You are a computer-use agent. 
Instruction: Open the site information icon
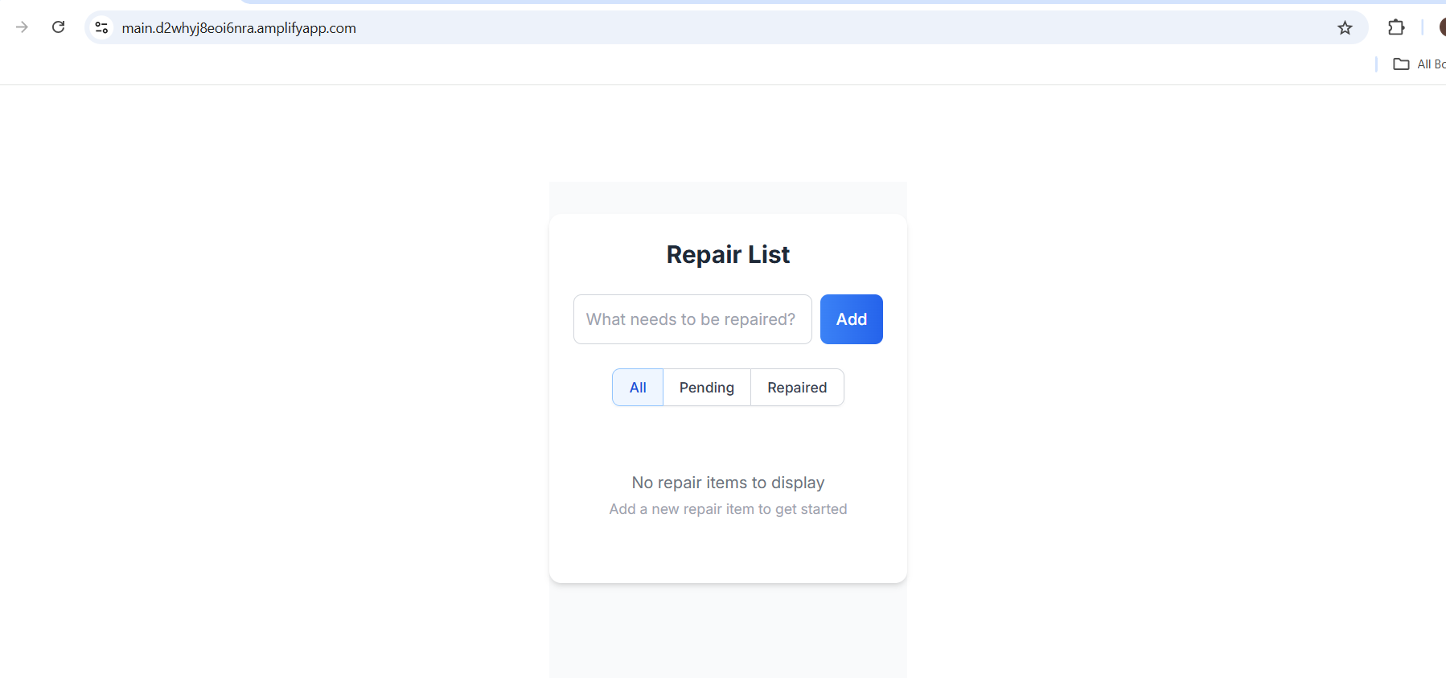tap(101, 28)
